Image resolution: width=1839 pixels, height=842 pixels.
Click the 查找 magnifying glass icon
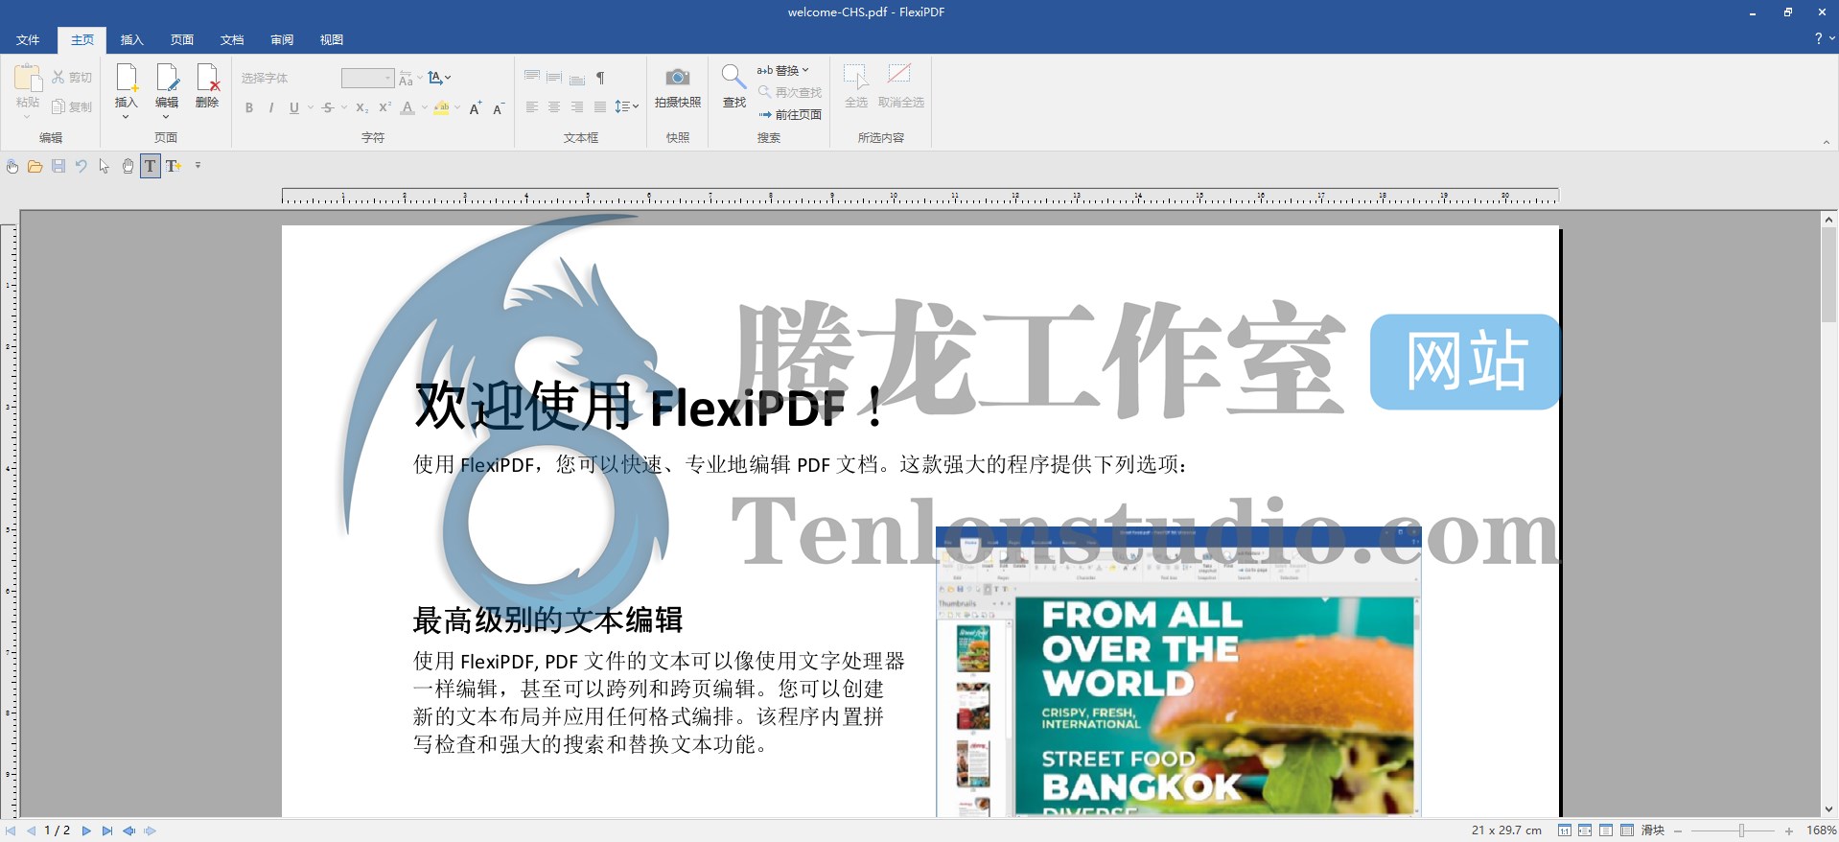tap(733, 78)
